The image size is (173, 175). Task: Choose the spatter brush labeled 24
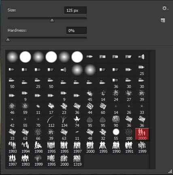[x=116, y=96]
